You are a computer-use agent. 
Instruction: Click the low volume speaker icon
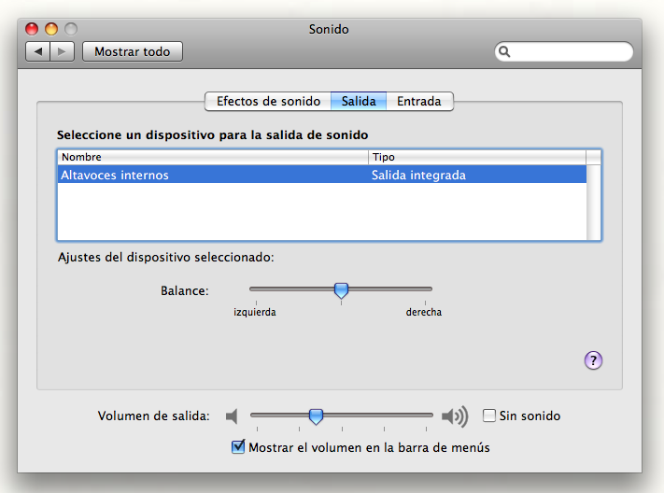(x=233, y=416)
